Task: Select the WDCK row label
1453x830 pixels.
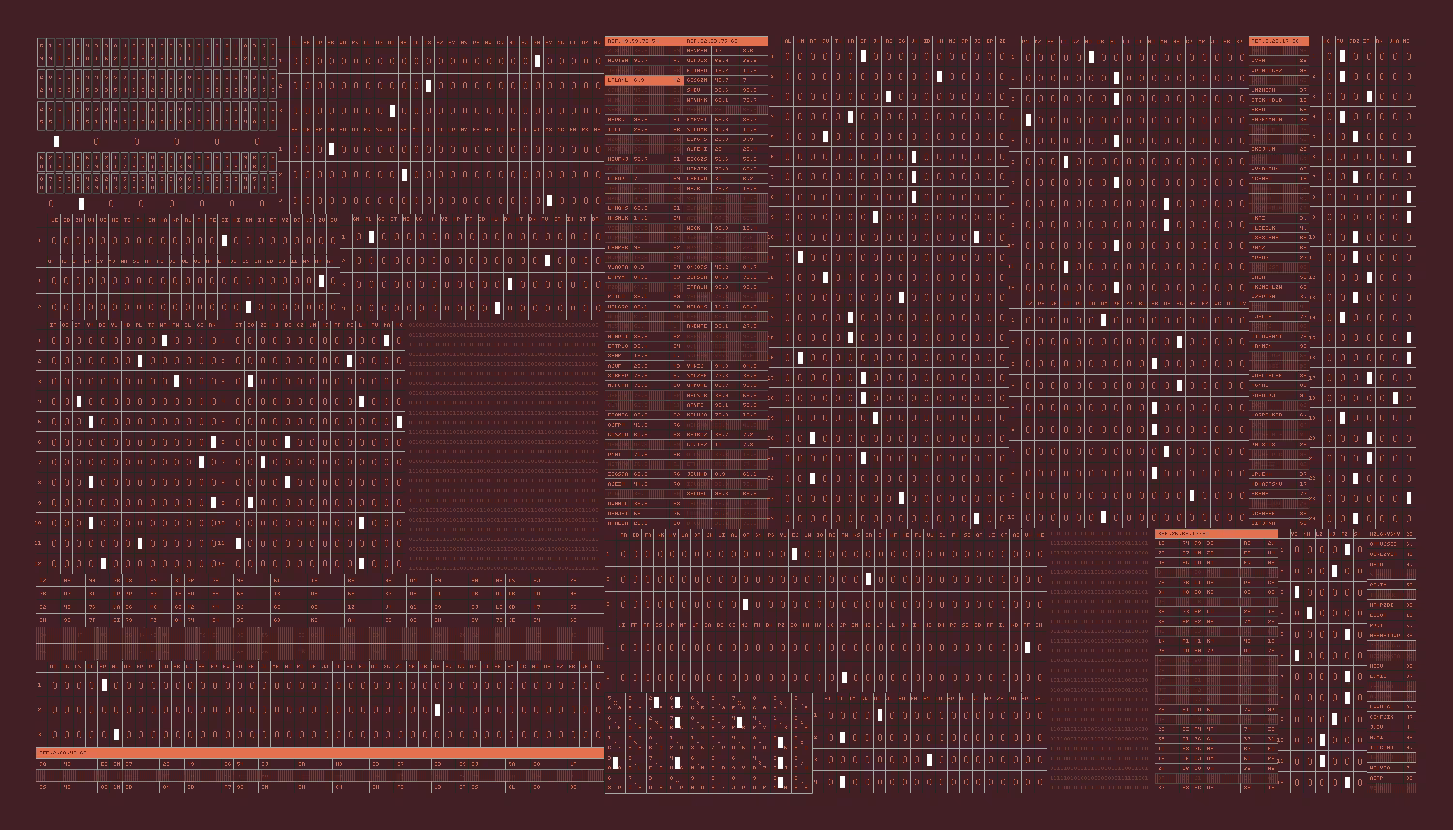Action: click(x=693, y=228)
